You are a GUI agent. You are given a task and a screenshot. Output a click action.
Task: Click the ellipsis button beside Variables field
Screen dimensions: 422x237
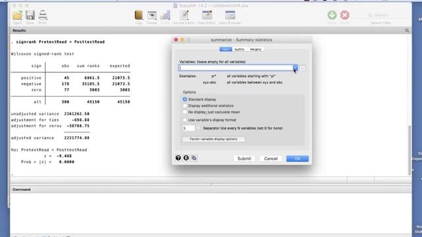click(x=302, y=68)
